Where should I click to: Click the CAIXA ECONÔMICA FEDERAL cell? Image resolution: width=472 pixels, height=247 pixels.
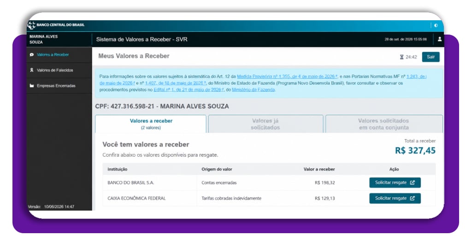[136, 198]
